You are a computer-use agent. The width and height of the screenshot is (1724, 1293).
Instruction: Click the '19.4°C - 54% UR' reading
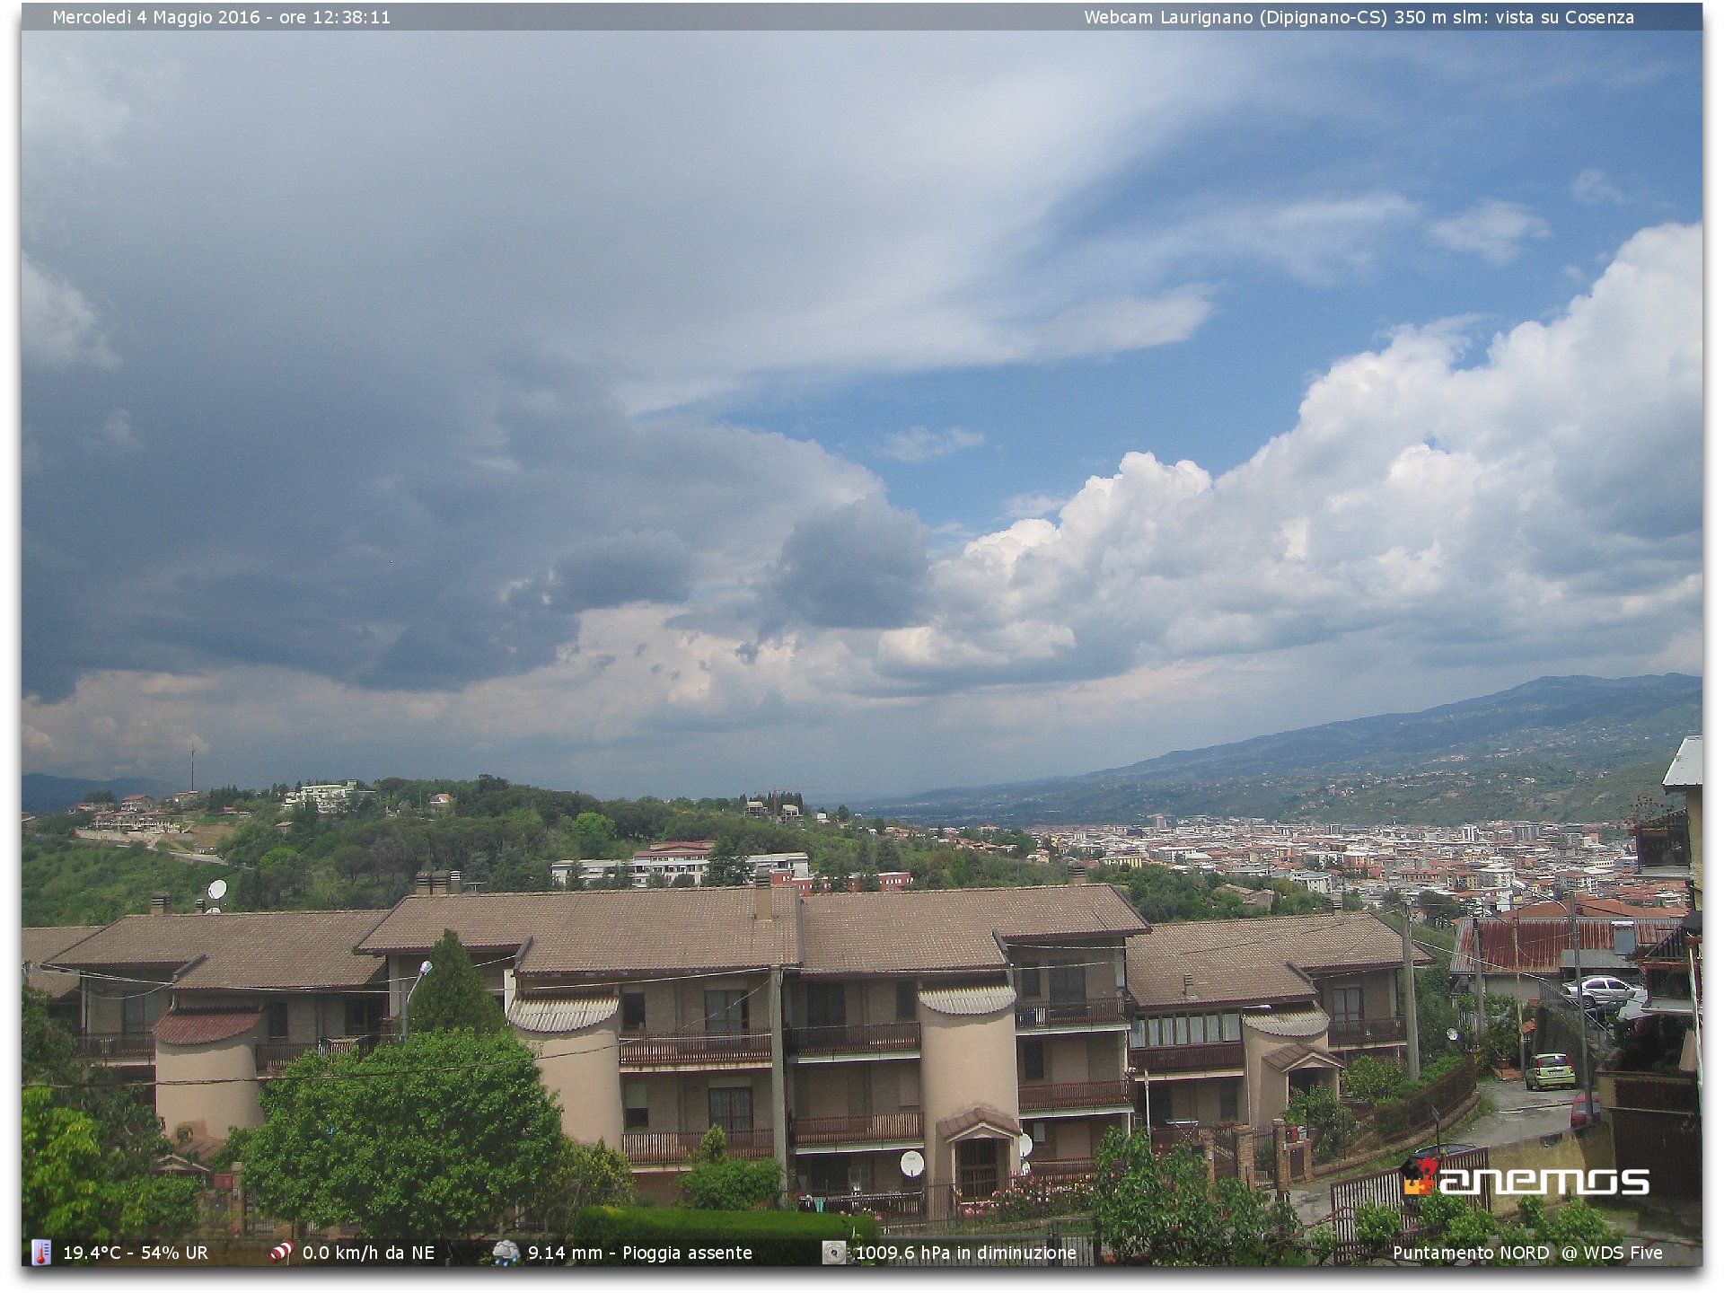point(135,1253)
